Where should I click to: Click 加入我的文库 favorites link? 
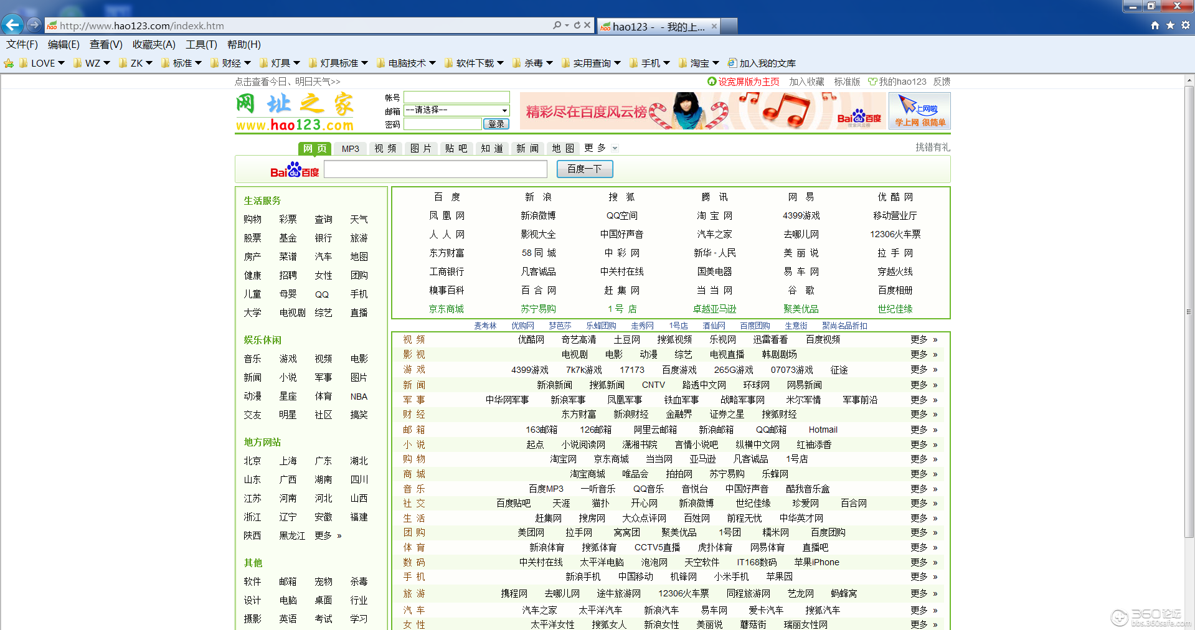pyautogui.click(x=762, y=63)
